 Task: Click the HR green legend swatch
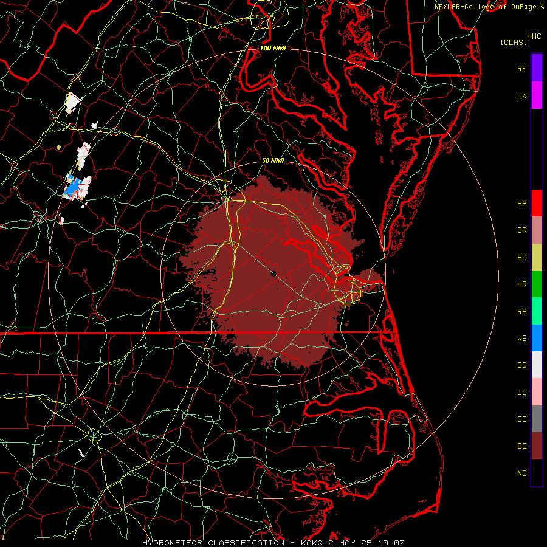(537, 284)
